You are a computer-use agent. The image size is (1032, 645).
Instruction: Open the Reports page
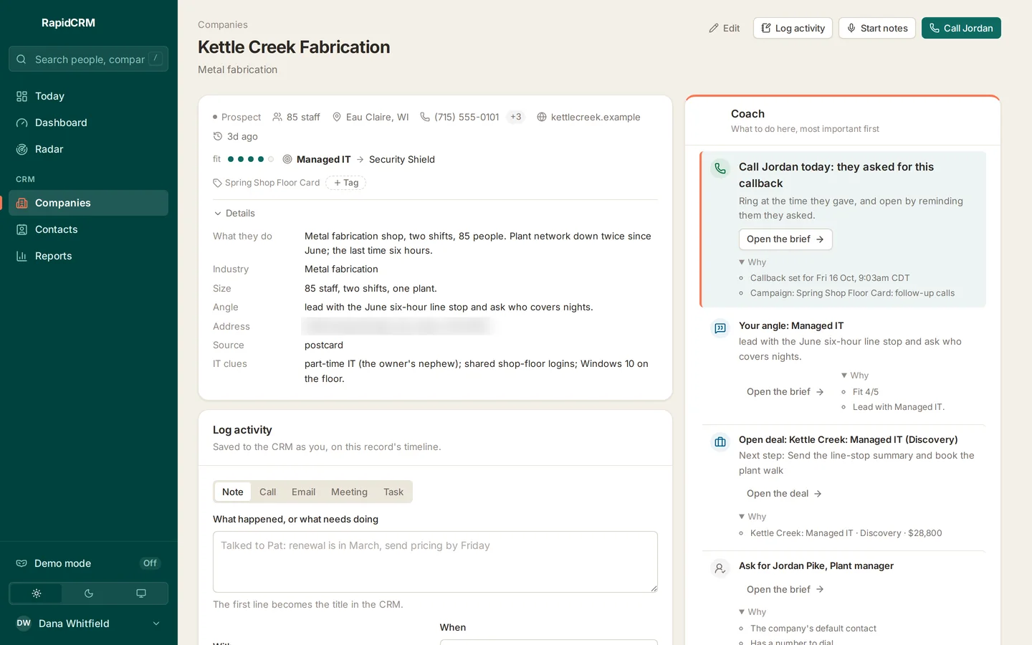(x=89, y=256)
